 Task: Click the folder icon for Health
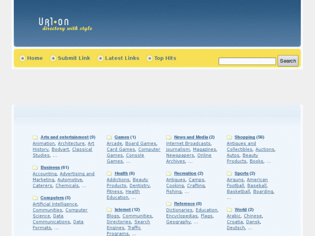pos(109,173)
